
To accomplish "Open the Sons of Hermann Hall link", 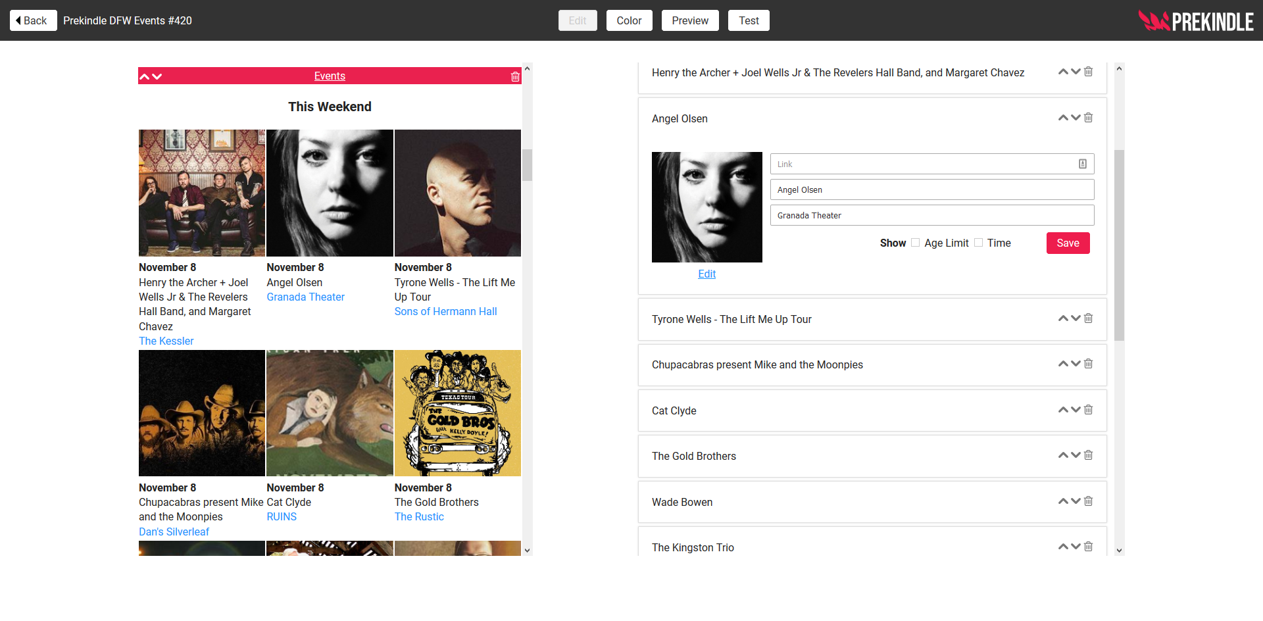I will point(445,311).
